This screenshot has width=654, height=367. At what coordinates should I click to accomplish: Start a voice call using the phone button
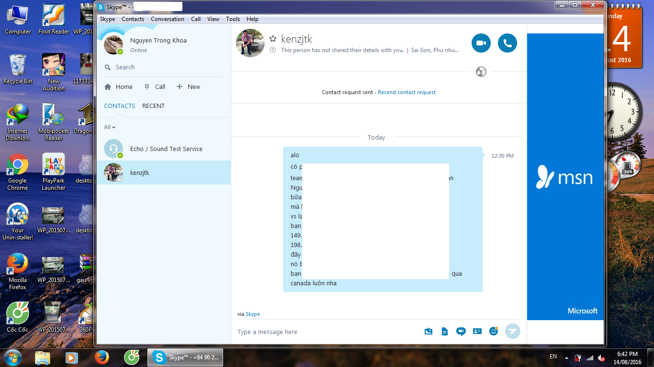(x=507, y=43)
